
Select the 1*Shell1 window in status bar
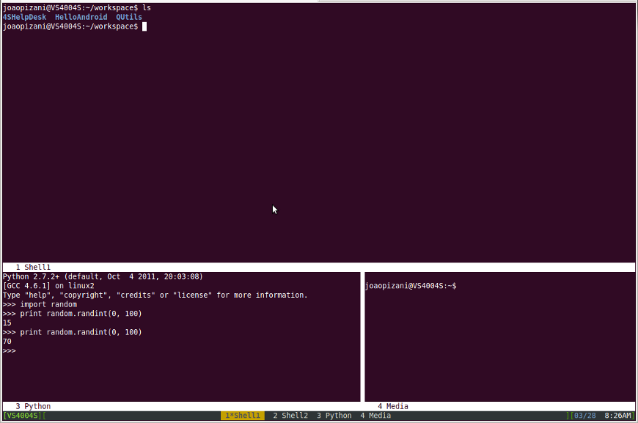coord(243,415)
